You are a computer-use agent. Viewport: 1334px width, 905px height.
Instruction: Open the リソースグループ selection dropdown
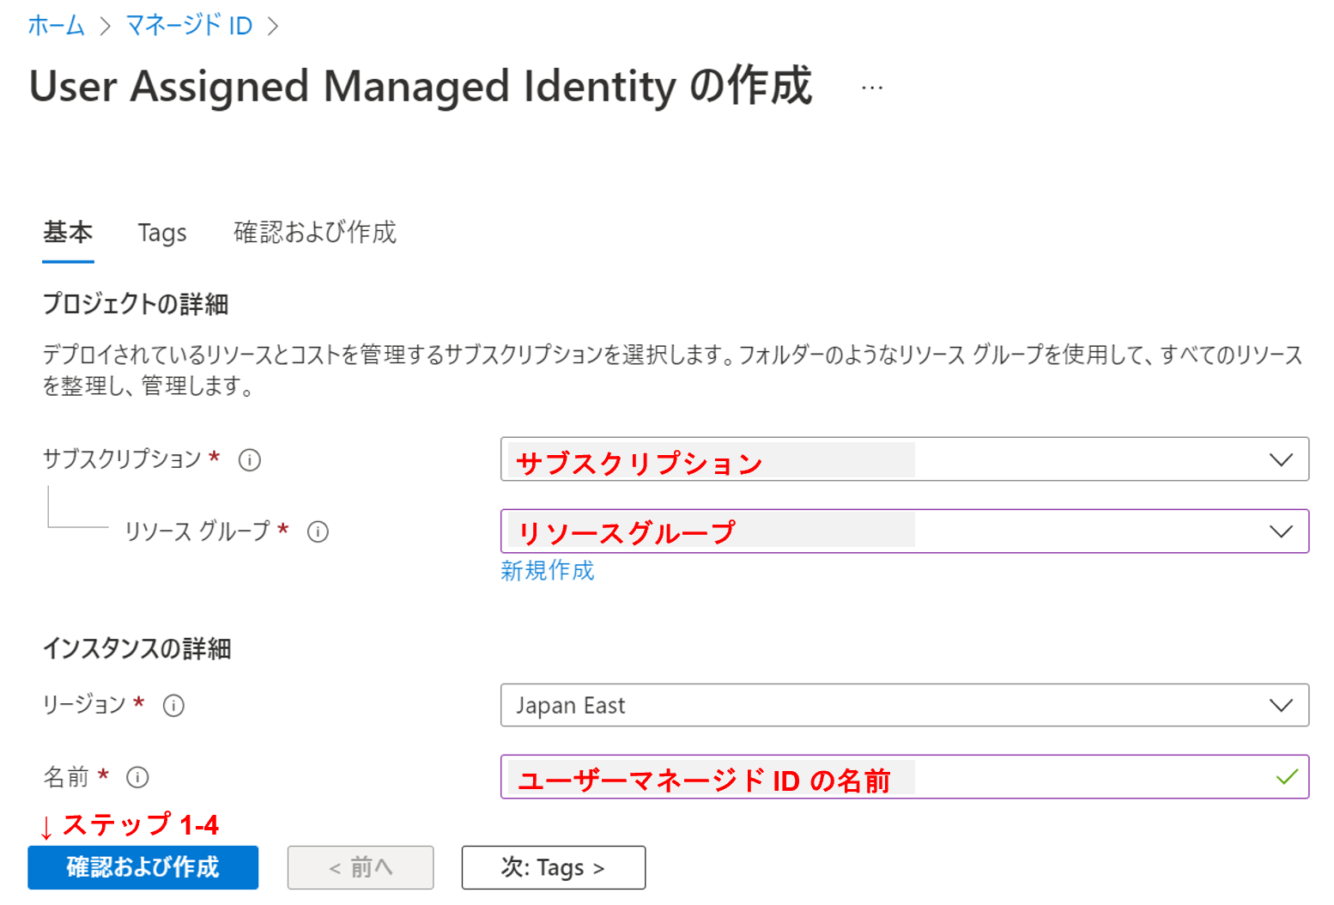point(1282,531)
